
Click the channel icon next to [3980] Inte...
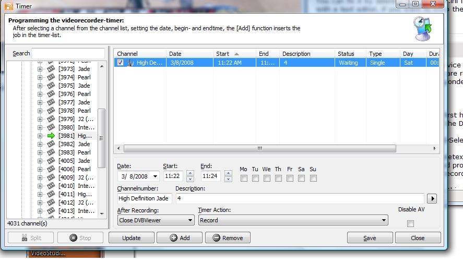(51, 127)
